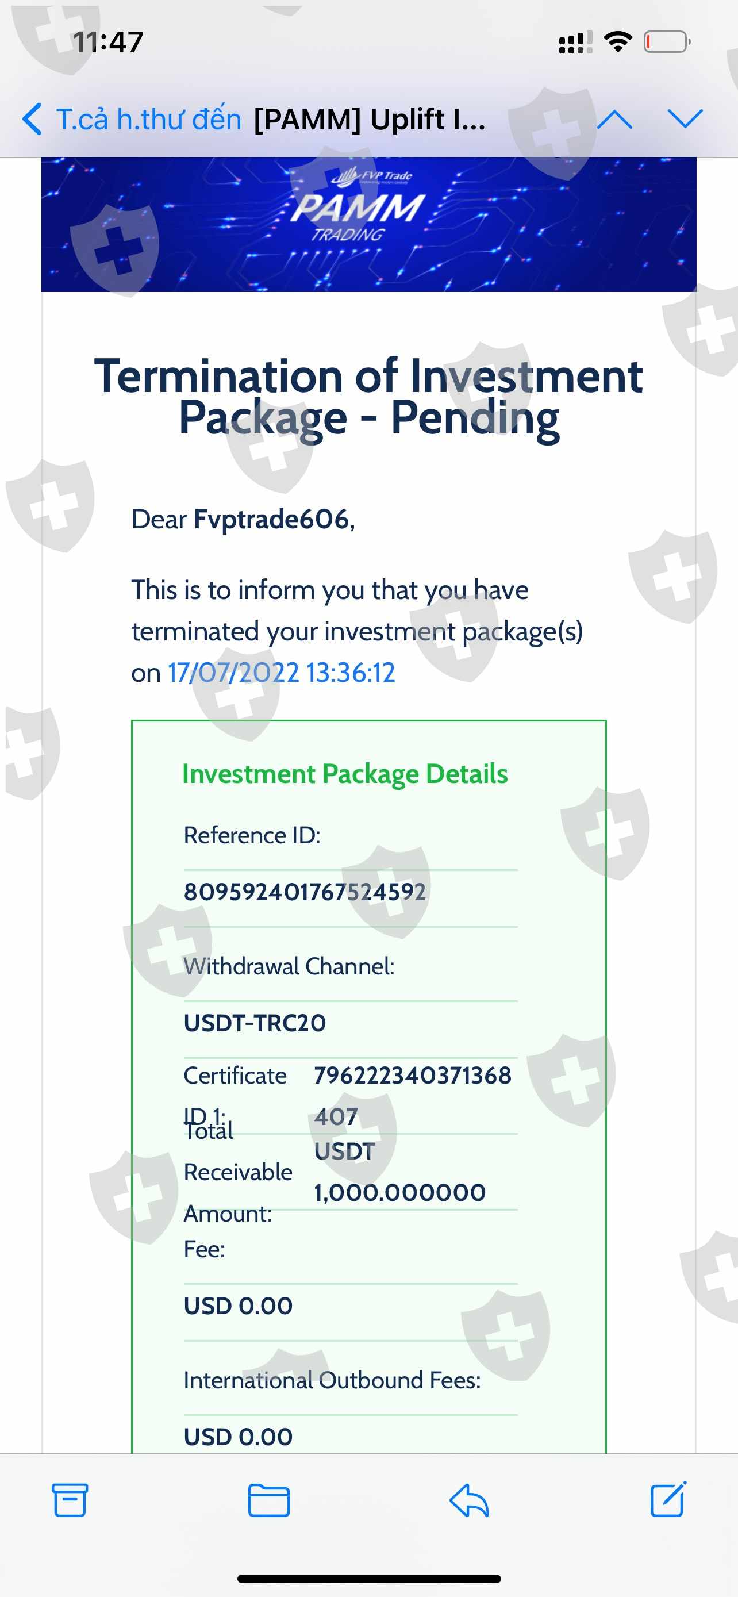The image size is (738, 1597).
Task: Tap the battery indicator icon
Action: [667, 42]
